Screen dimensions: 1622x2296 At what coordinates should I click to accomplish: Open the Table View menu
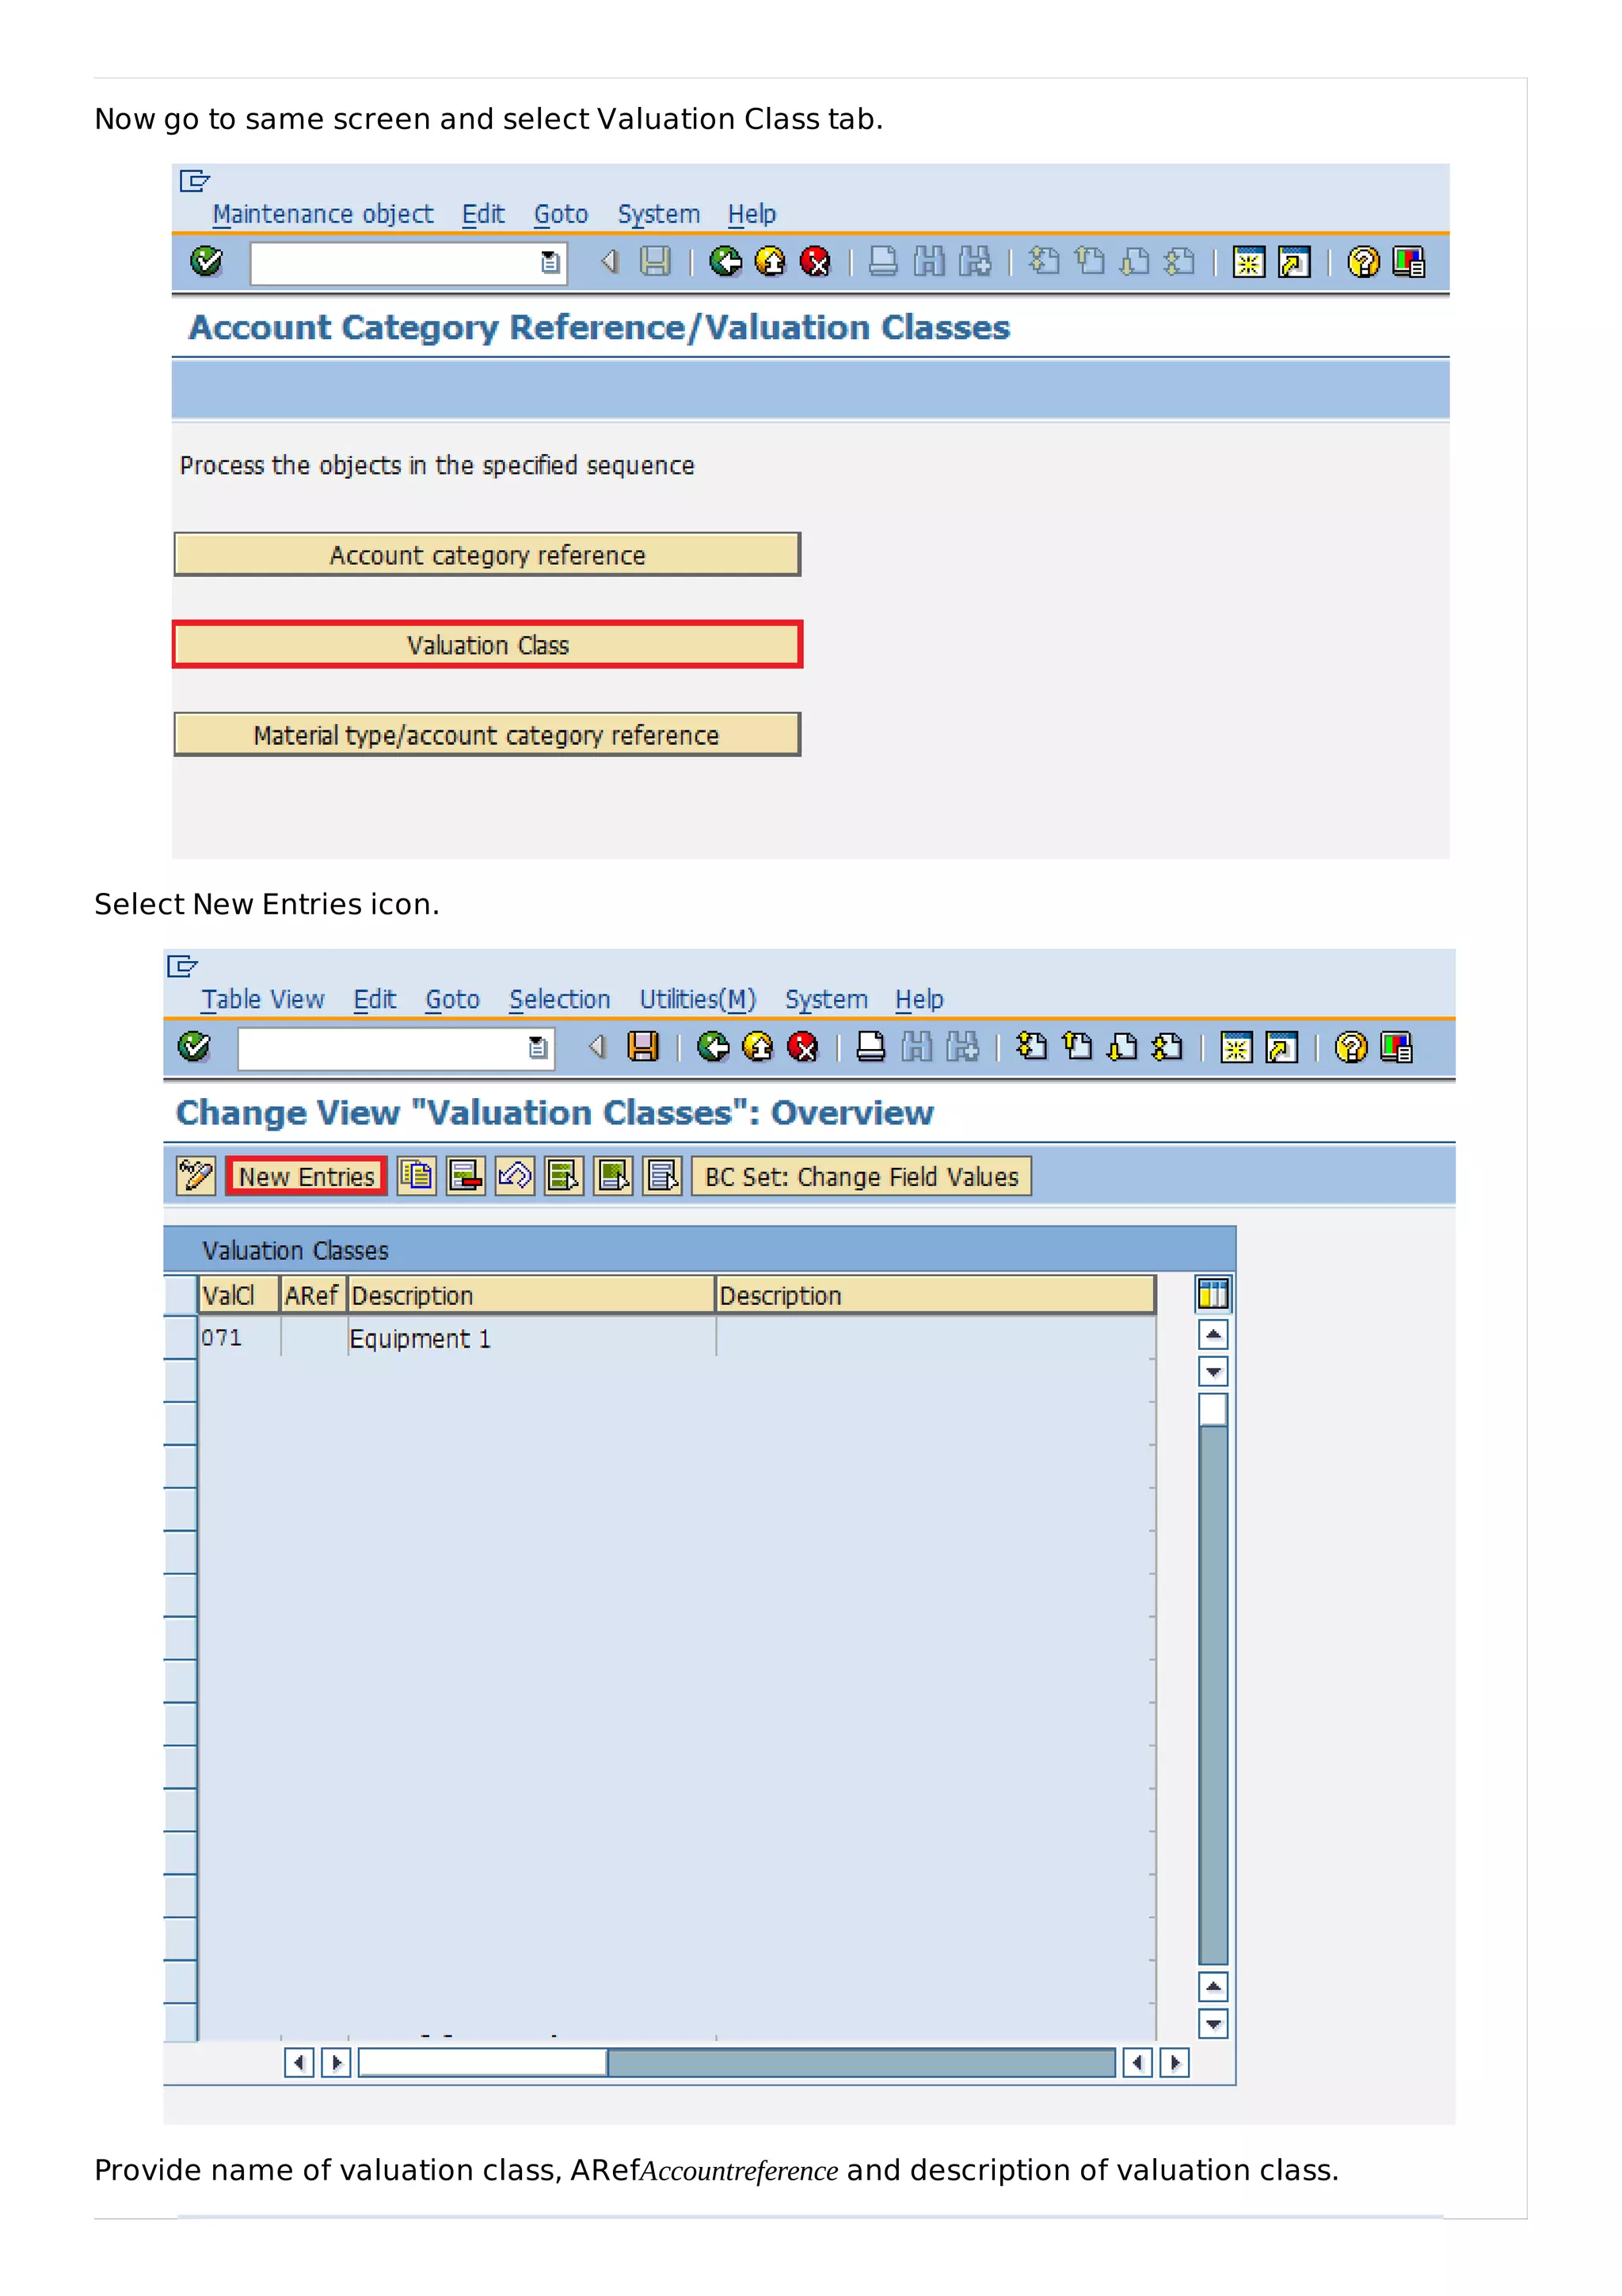[x=263, y=999]
